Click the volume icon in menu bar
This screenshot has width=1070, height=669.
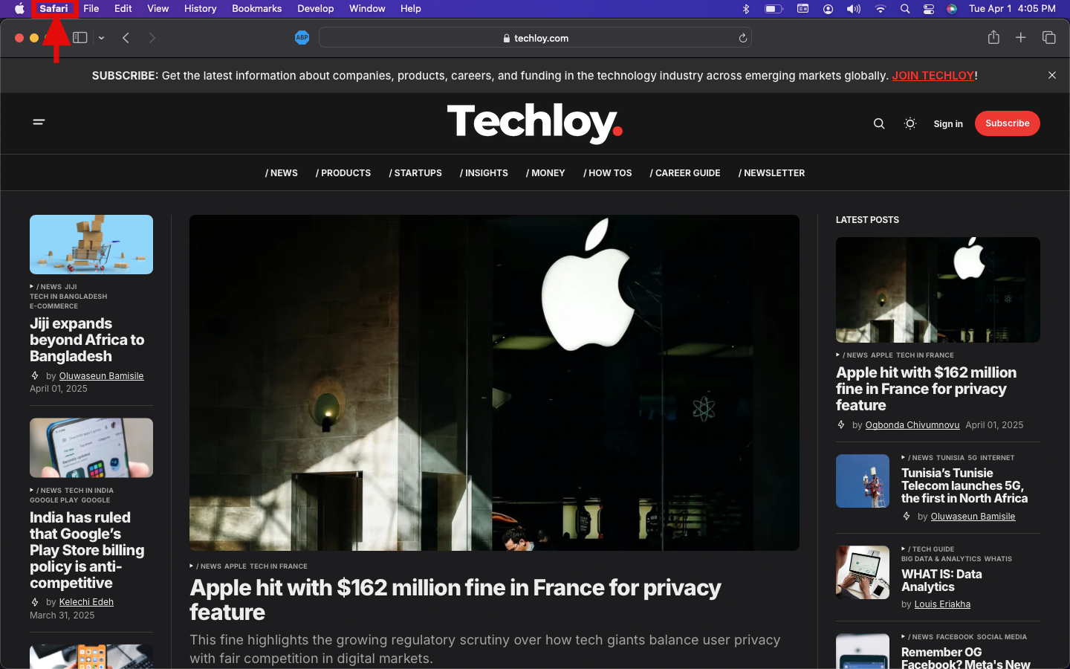tap(854, 9)
